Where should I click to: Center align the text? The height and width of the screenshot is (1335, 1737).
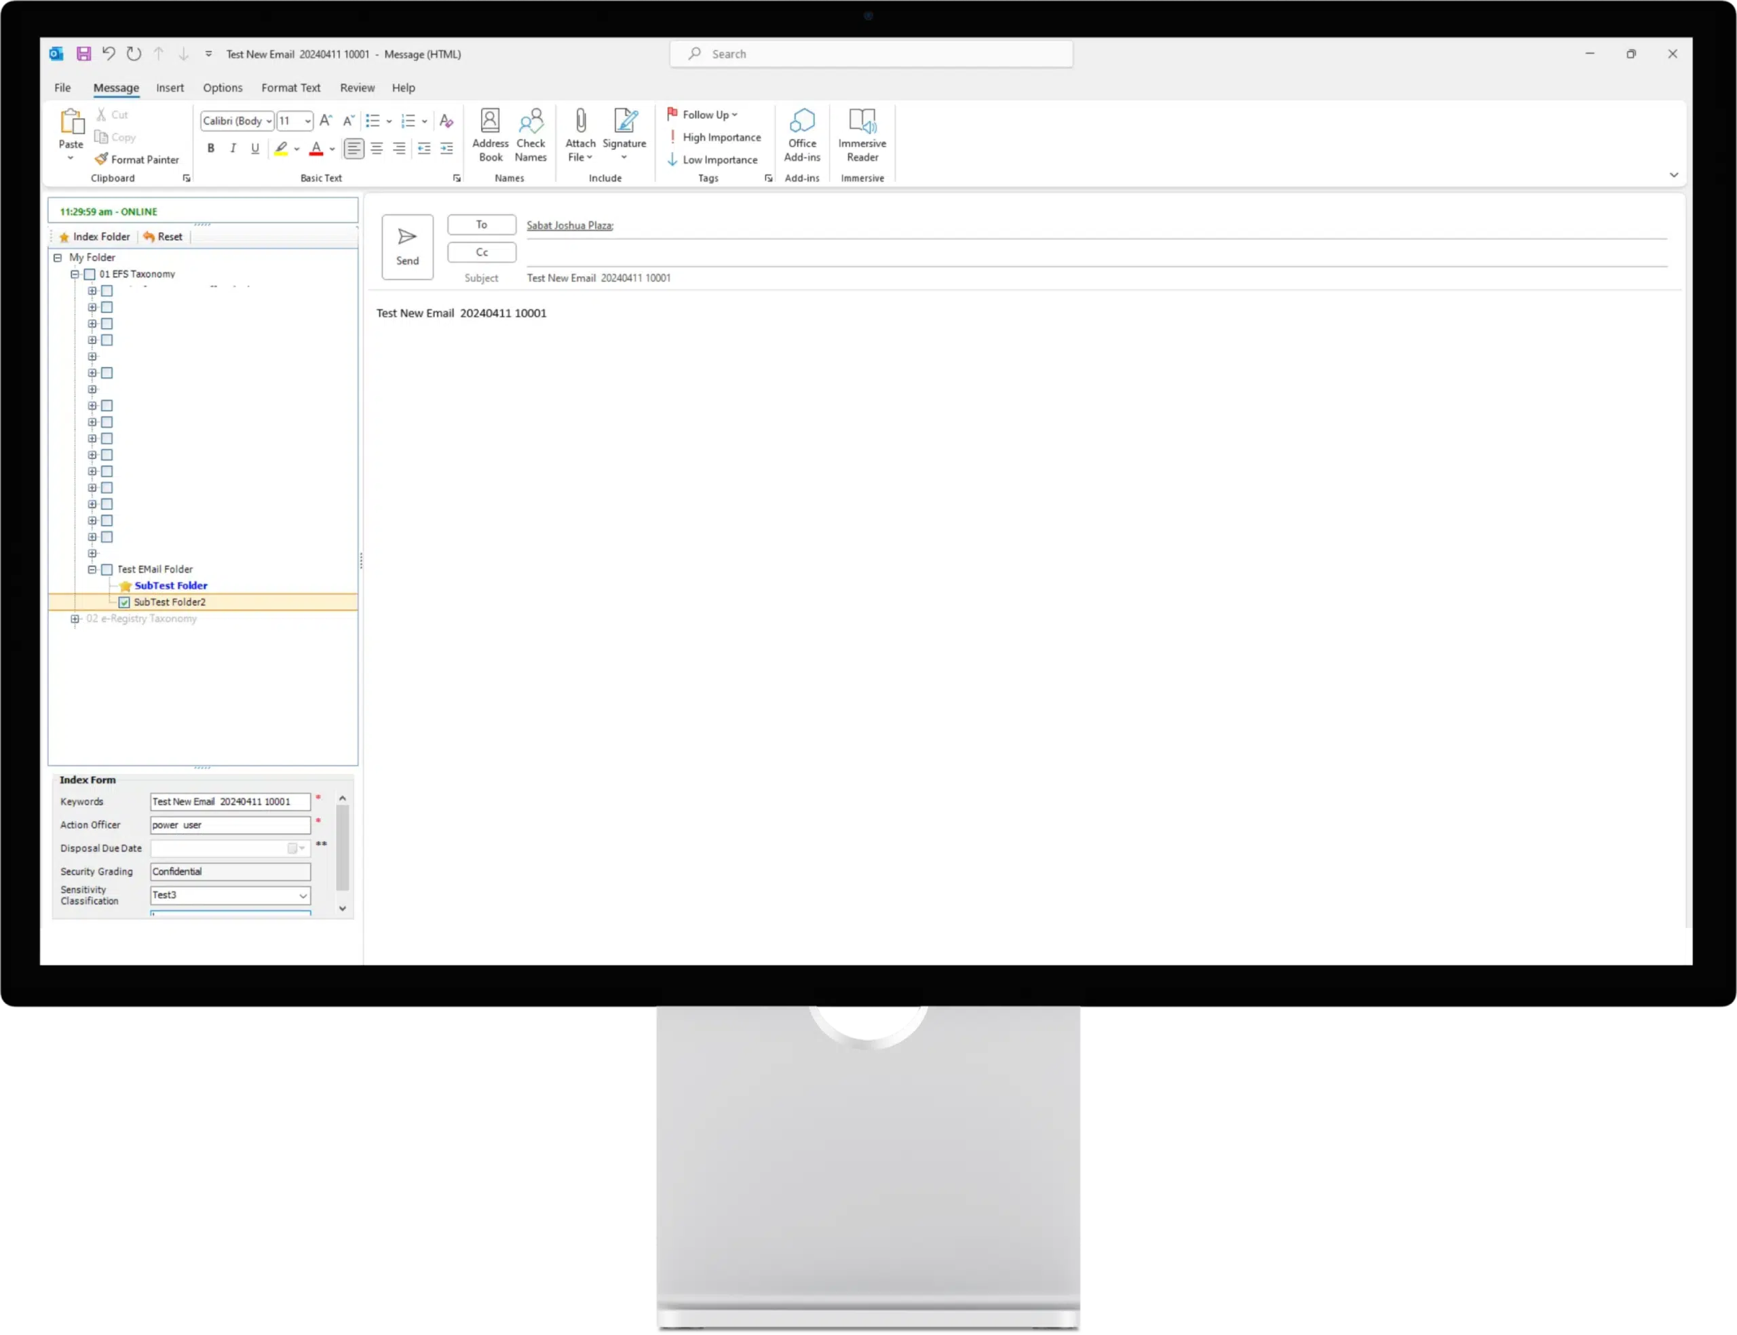coord(377,149)
